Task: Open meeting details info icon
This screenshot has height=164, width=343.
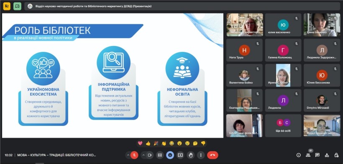Action: 299,155
